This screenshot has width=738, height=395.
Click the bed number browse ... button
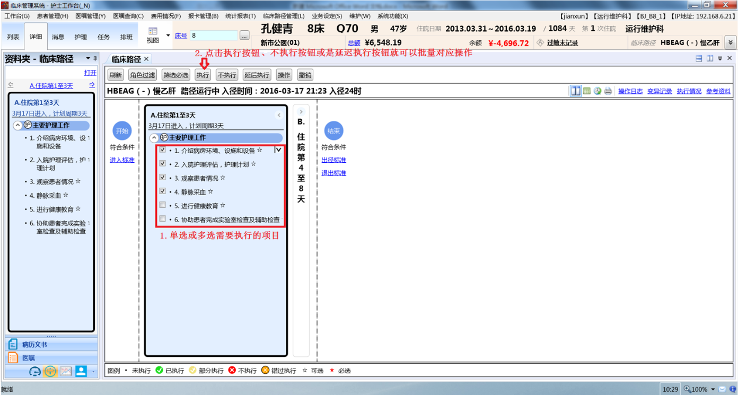click(244, 36)
